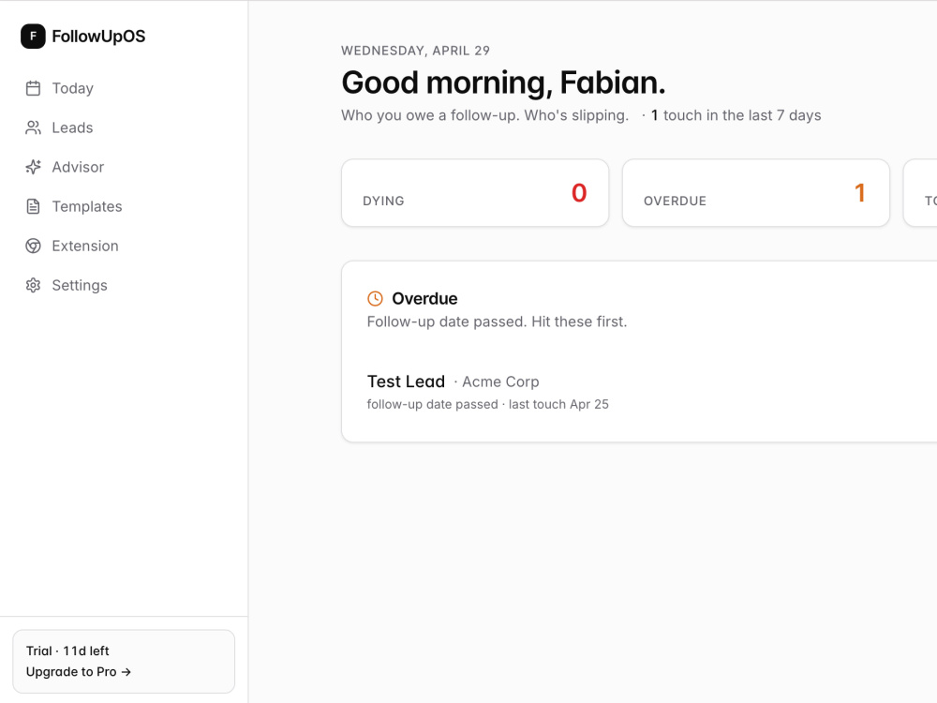Click 'Trial · 11d left' text

(67, 651)
